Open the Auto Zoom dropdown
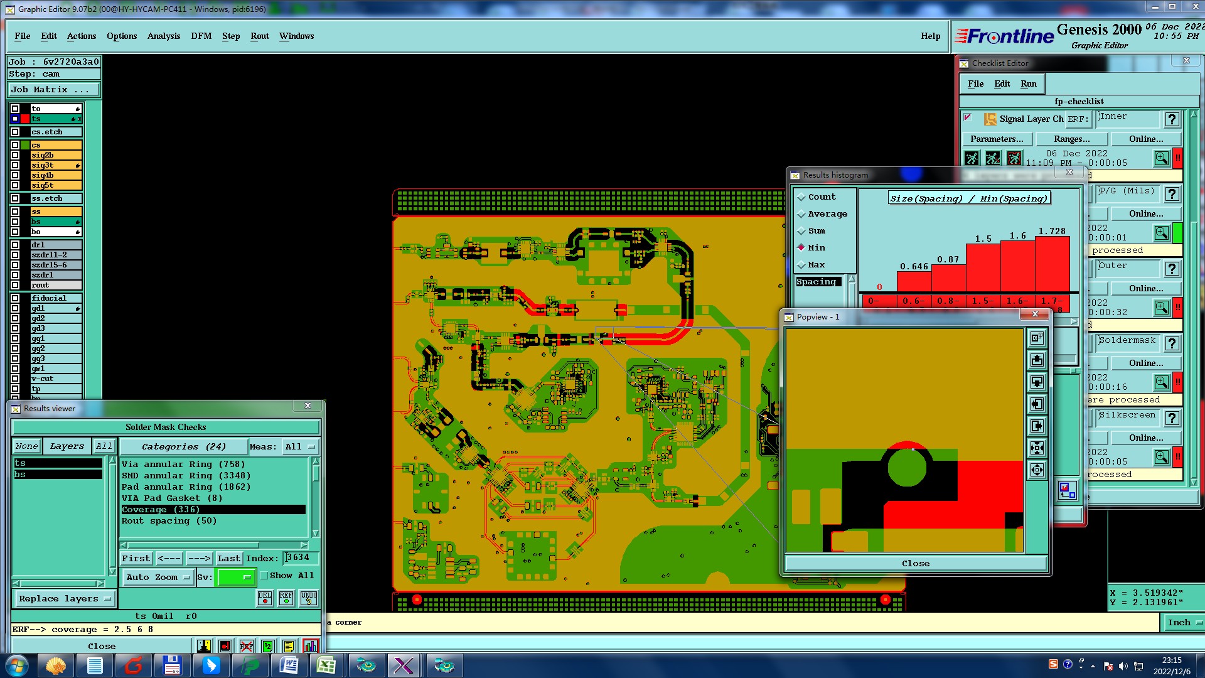The height and width of the screenshot is (678, 1205). coord(158,578)
